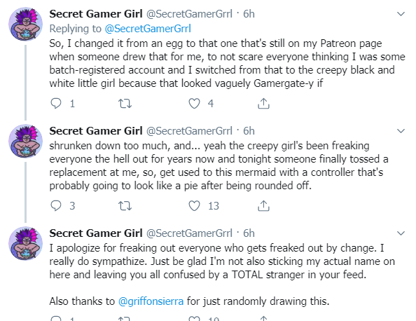This screenshot has height=321, width=416.
Task: Open @SecretGamerGrrl in the Replying to line
Action: pos(148,29)
